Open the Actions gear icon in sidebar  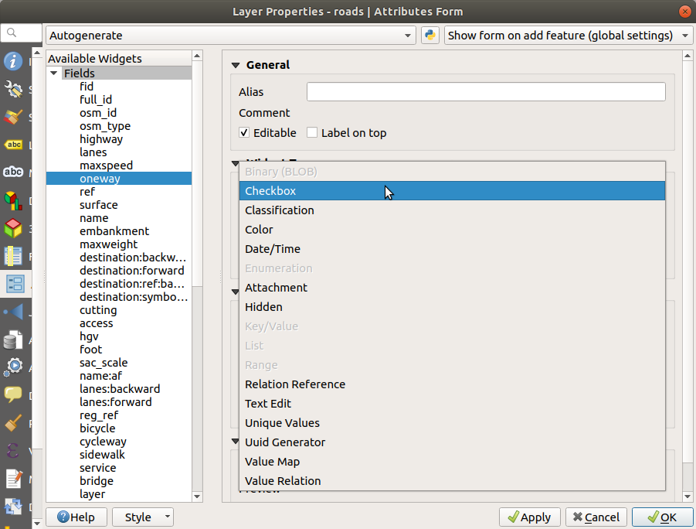[x=13, y=367]
